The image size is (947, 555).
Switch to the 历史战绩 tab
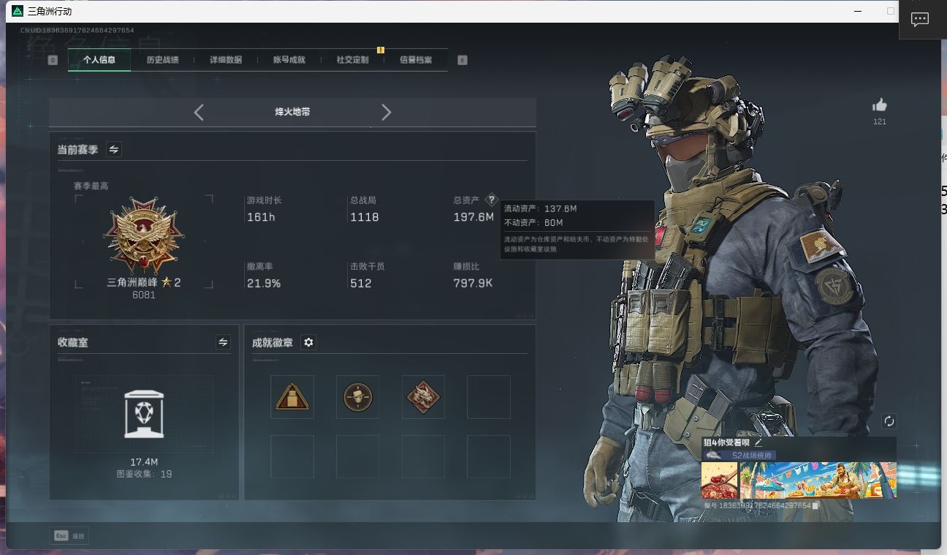(x=162, y=60)
